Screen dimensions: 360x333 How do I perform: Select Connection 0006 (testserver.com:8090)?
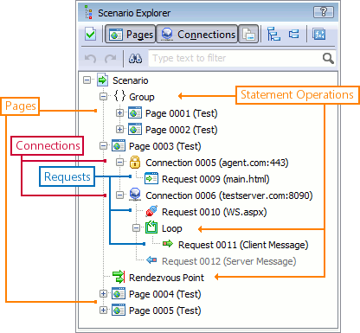click(229, 195)
